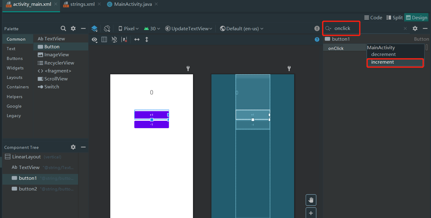The width and height of the screenshot is (431, 218).
Task: Select button1 in Component Tree
Action: coord(40,178)
